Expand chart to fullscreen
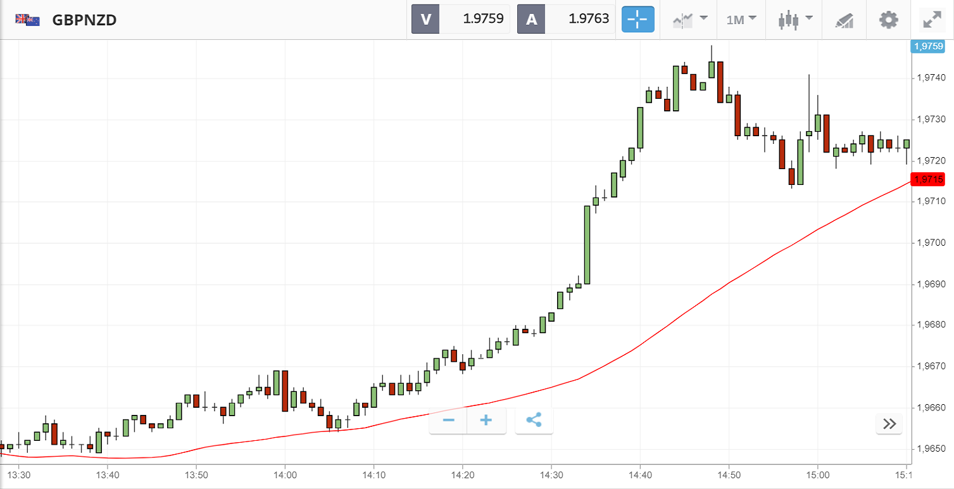The width and height of the screenshot is (954, 489). pos(932,20)
